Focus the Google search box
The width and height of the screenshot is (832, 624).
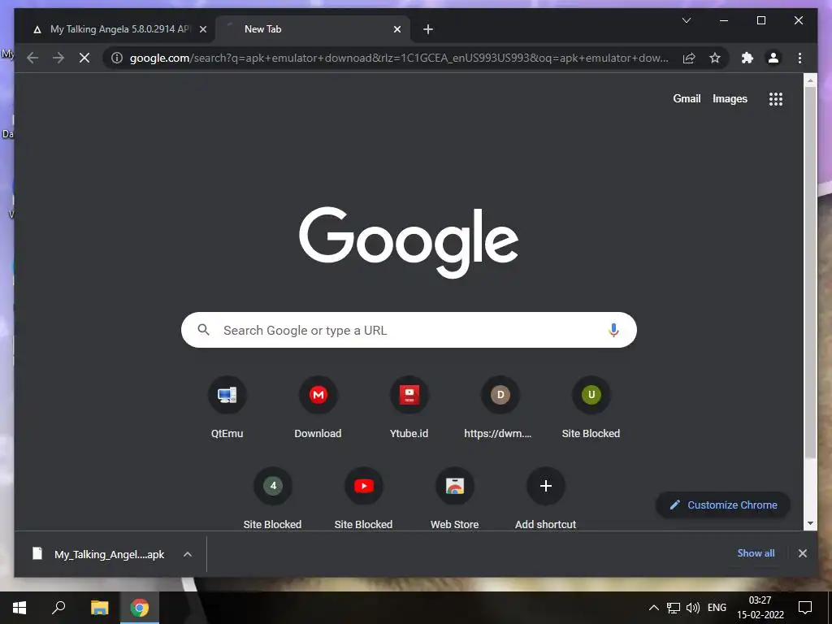(x=409, y=330)
